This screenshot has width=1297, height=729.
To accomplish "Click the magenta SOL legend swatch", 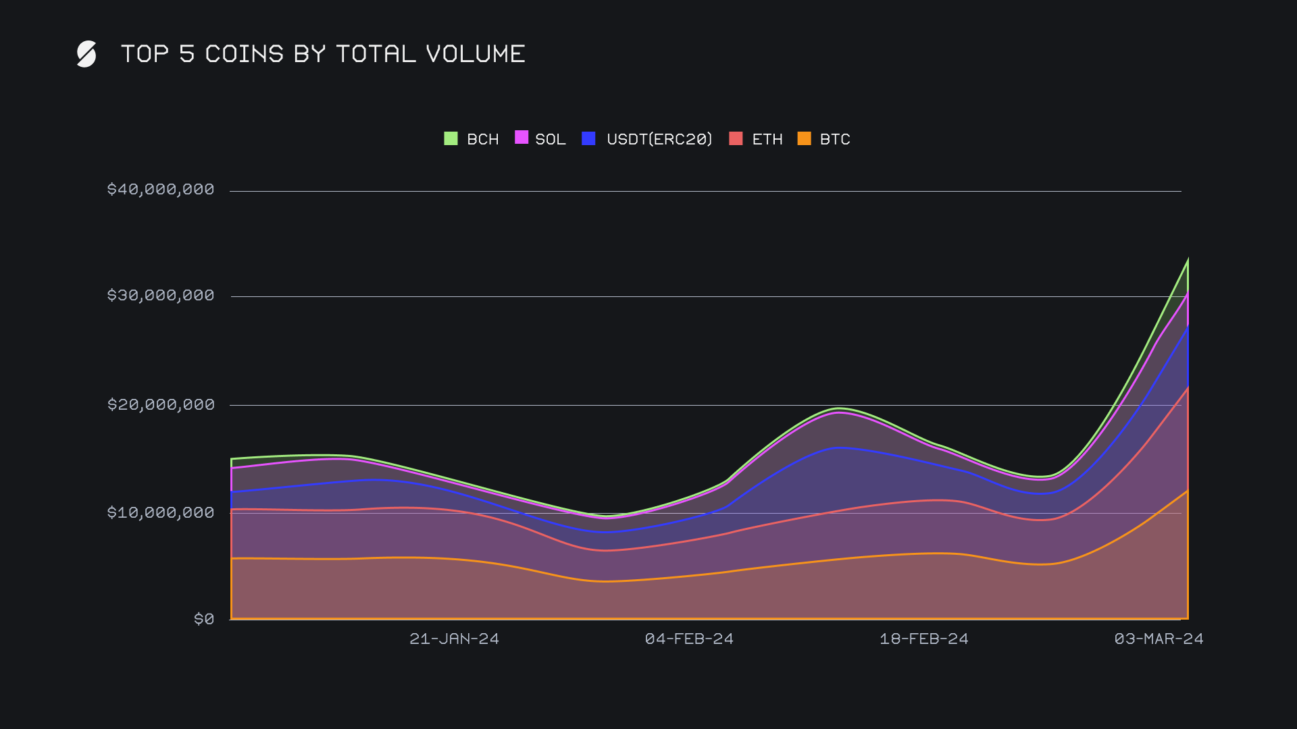I will [522, 138].
